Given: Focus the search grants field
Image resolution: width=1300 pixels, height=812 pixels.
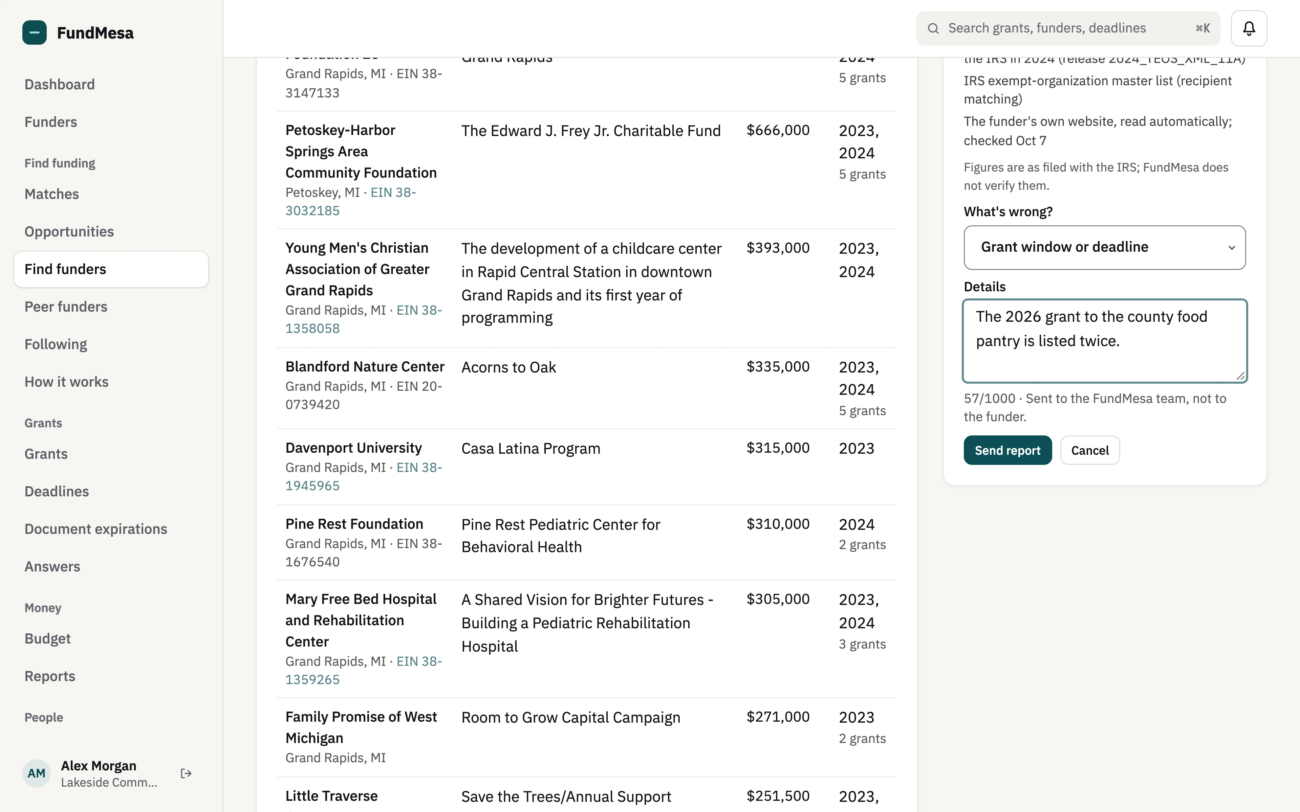Looking at the screenshot, I should pos(1068,28).
